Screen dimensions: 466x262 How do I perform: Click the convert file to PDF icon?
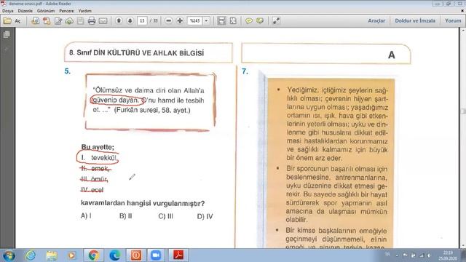coord(47,21)
